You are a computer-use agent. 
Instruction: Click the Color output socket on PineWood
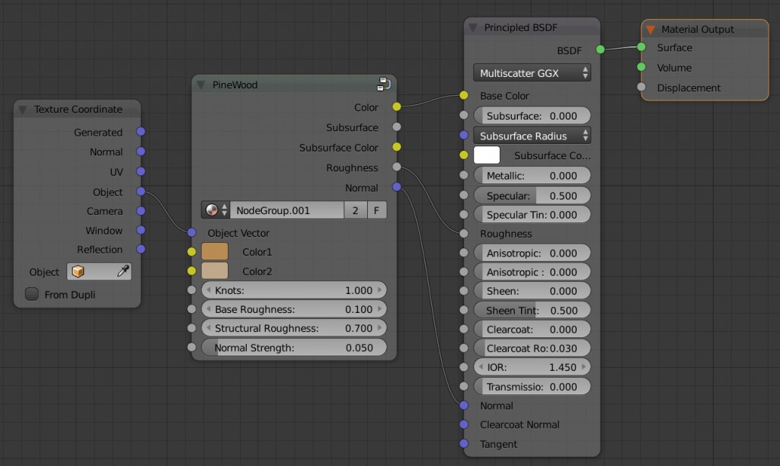pos(395,107)
